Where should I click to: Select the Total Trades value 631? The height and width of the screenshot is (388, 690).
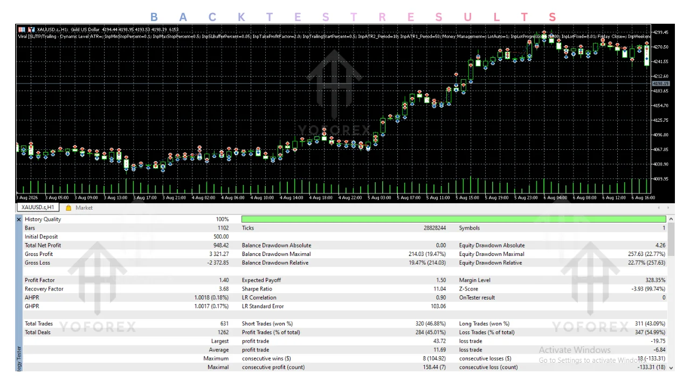tap(224, 324)
